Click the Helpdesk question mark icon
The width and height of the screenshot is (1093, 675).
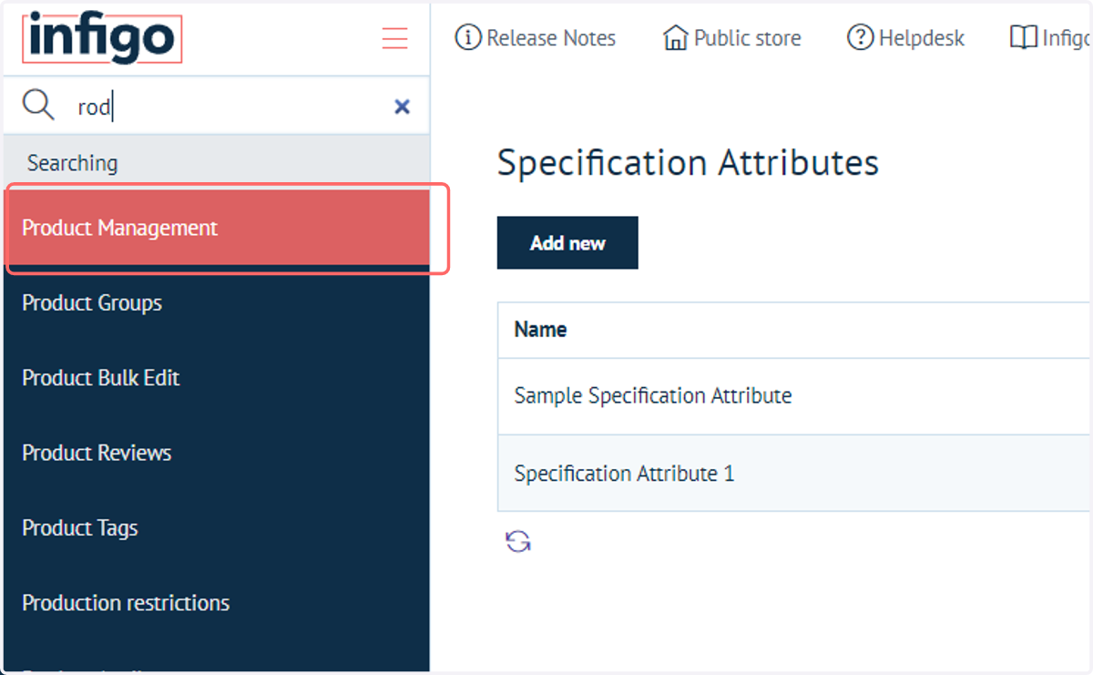point(860,37)
